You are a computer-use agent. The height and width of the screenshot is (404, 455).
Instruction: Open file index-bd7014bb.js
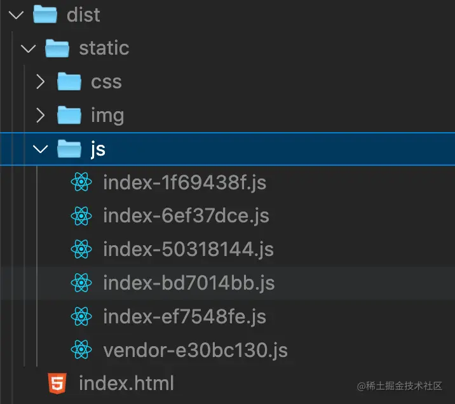[x=189, y=283]
